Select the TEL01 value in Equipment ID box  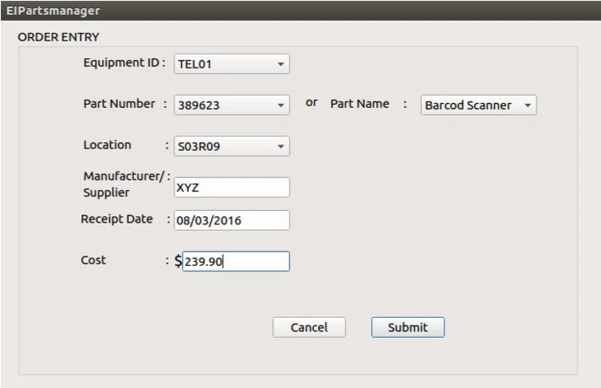coord(195,64)
